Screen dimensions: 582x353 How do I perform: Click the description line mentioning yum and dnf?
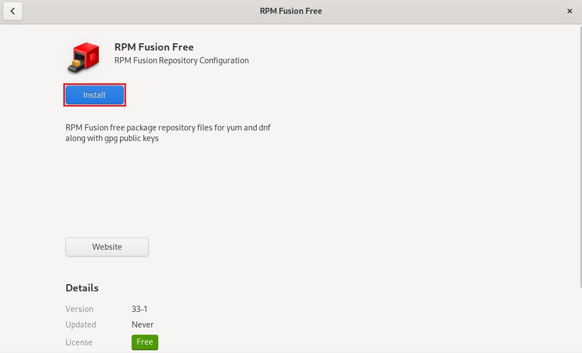click(168, 128)
